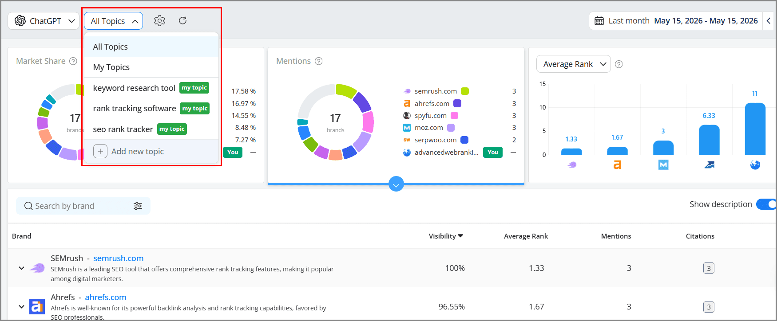The width and height of the screenshot is (777, 321).
Task: Click the calendar icon beside Last month
Action: pos(599,21)
